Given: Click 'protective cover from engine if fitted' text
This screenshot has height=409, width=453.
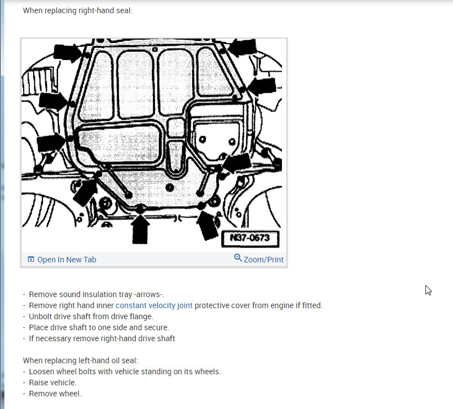Looking at the screenshot, I should pyautogui.click(x=259, y=305).
